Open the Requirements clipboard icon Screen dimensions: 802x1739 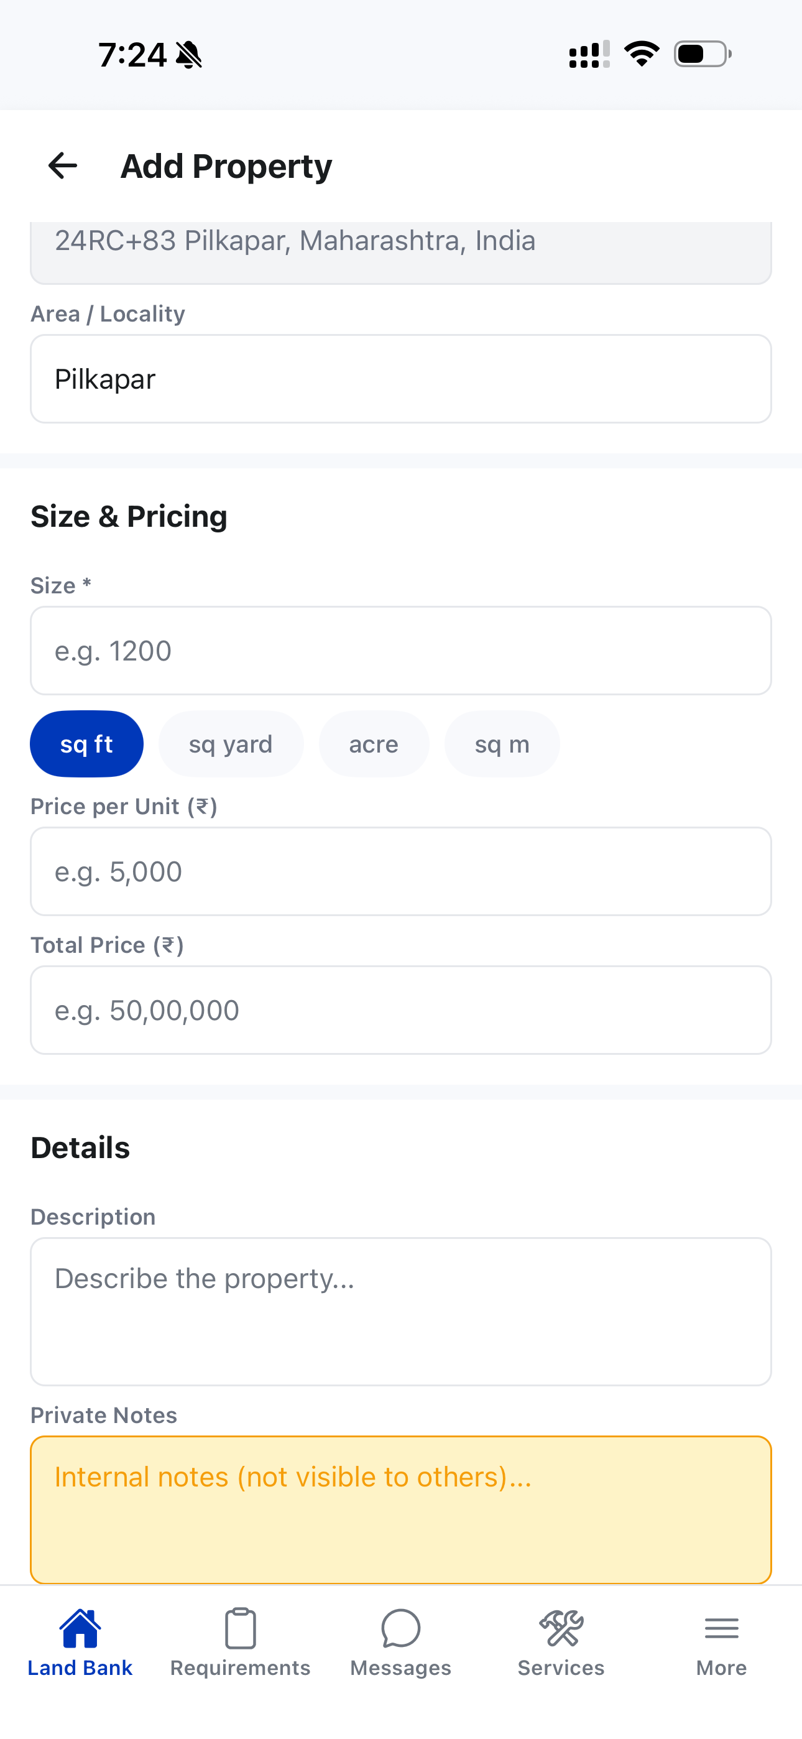click(241, 1628)
